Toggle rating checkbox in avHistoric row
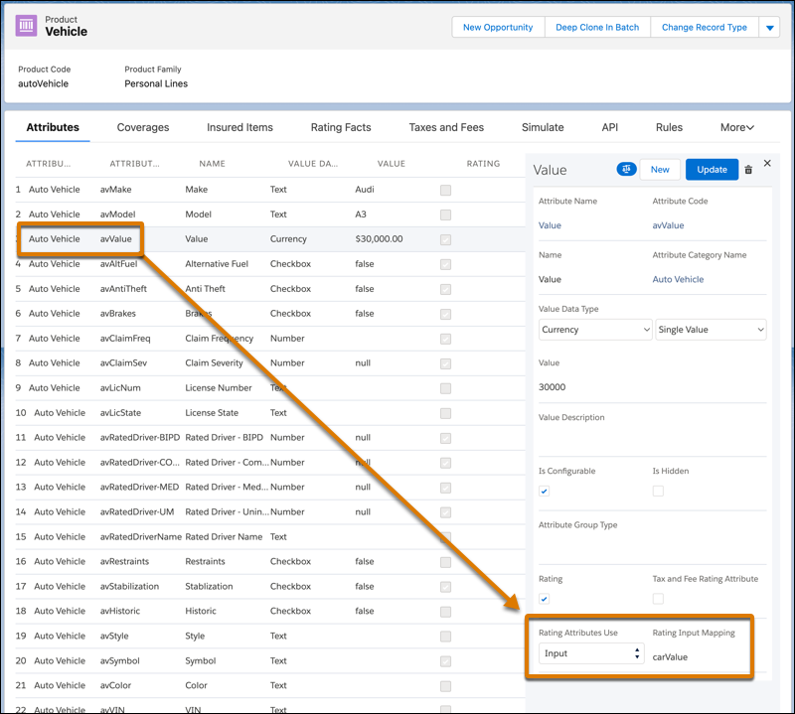Viewport: 795px width, 714px height. click(x=445, y=612)
